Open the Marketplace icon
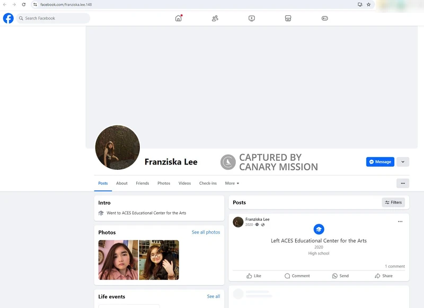The height and width of the screenshot is (308, 424). tap(288, 18)
